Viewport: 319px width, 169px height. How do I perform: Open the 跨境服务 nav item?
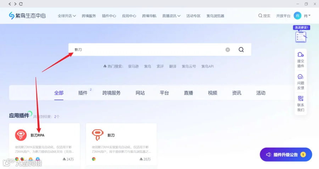[x=89, y=16]
